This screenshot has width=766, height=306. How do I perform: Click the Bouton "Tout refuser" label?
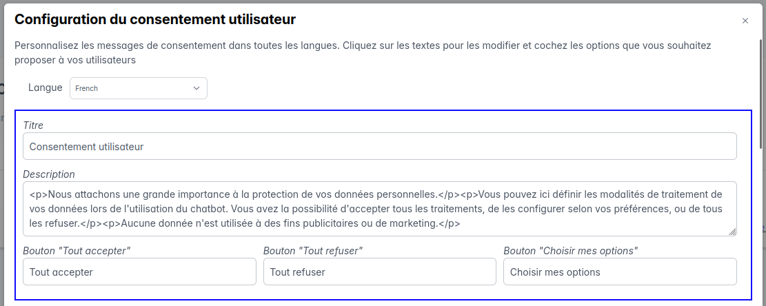point(313,250)
